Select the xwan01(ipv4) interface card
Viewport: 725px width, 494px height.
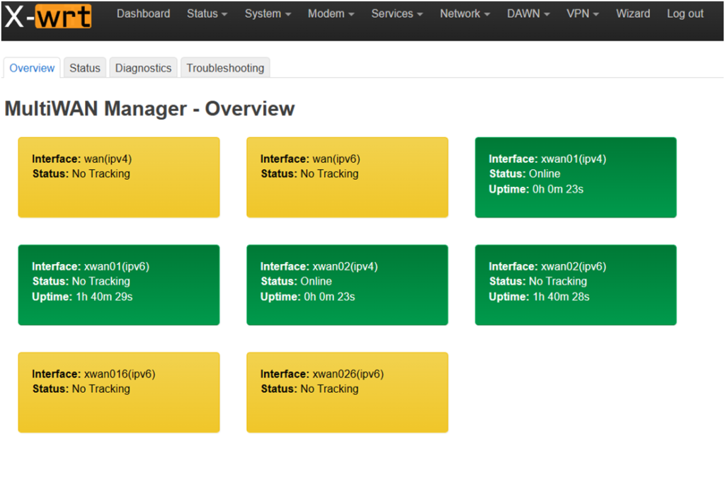(x=576, y=178)
